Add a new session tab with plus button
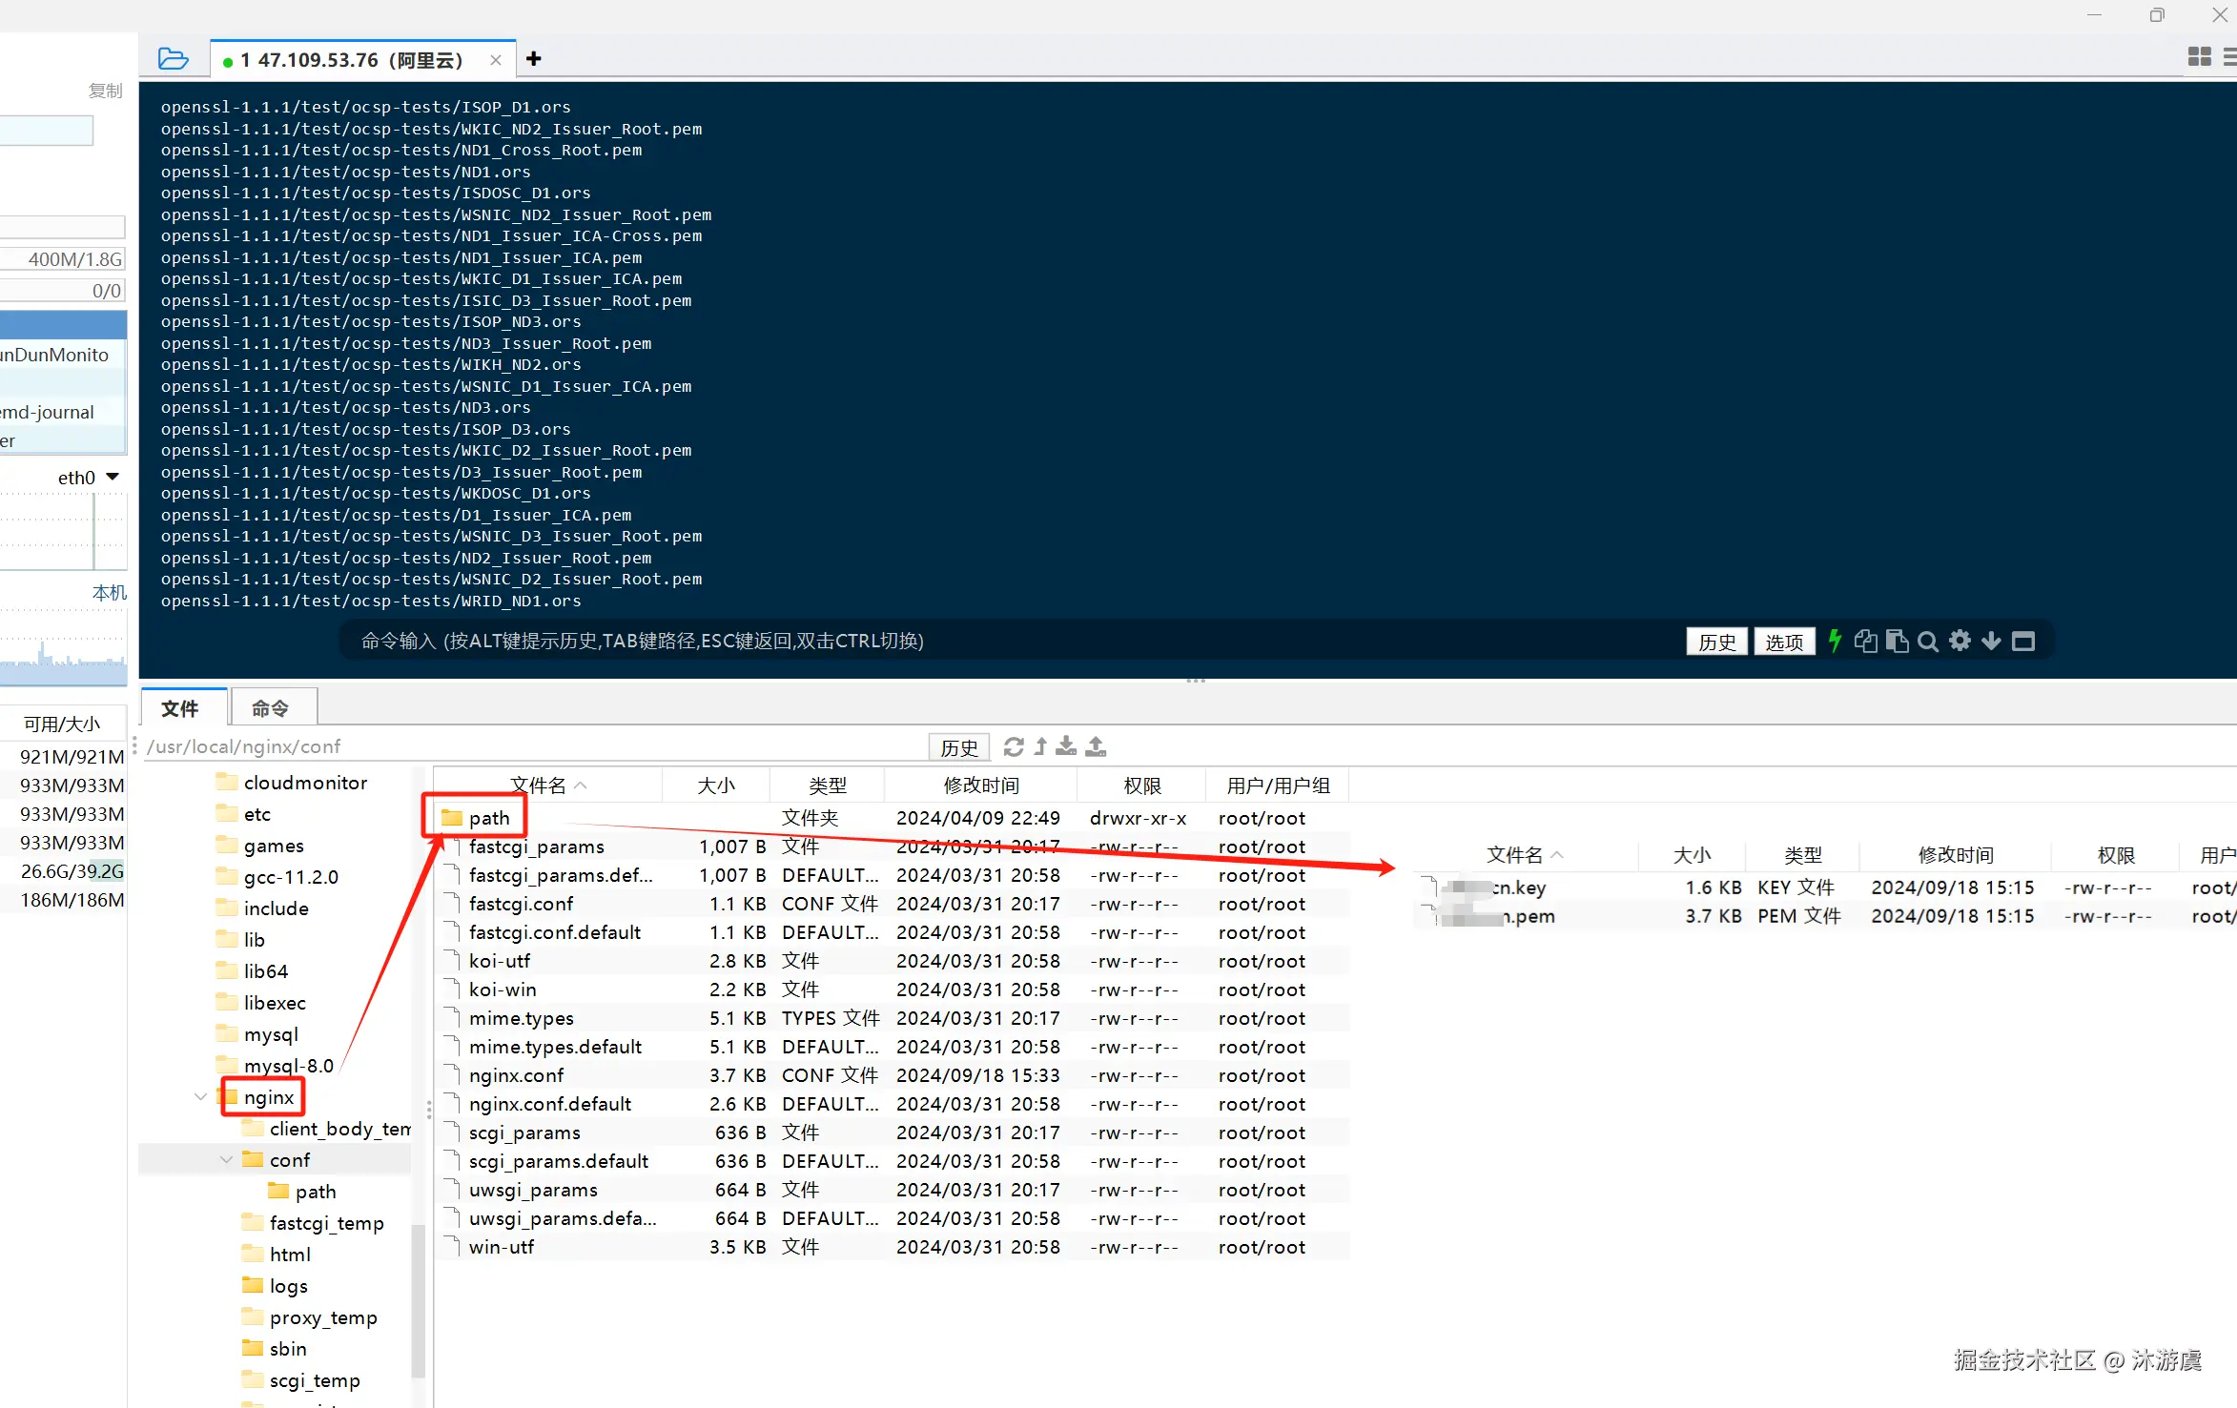Image resolution: width=2237 pixels, height=1408 pixels. 534,59
